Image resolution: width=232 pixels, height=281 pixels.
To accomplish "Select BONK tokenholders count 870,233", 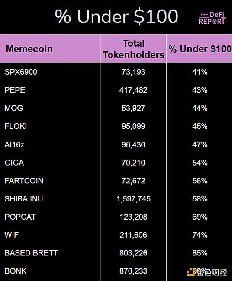I will coord(133,271).
